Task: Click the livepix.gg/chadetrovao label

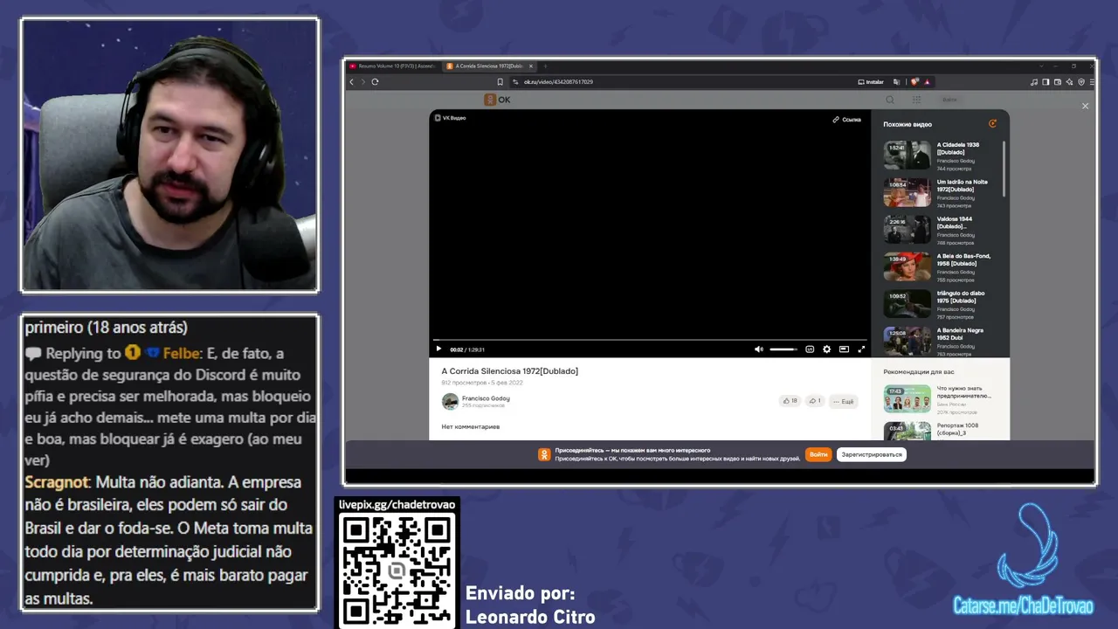Action: (x=397, y=505)
